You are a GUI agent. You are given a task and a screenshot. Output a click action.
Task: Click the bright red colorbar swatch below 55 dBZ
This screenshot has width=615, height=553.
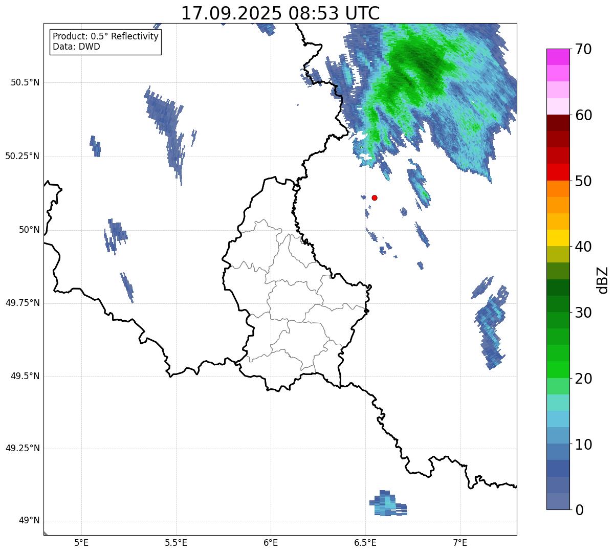pos(558,172)
